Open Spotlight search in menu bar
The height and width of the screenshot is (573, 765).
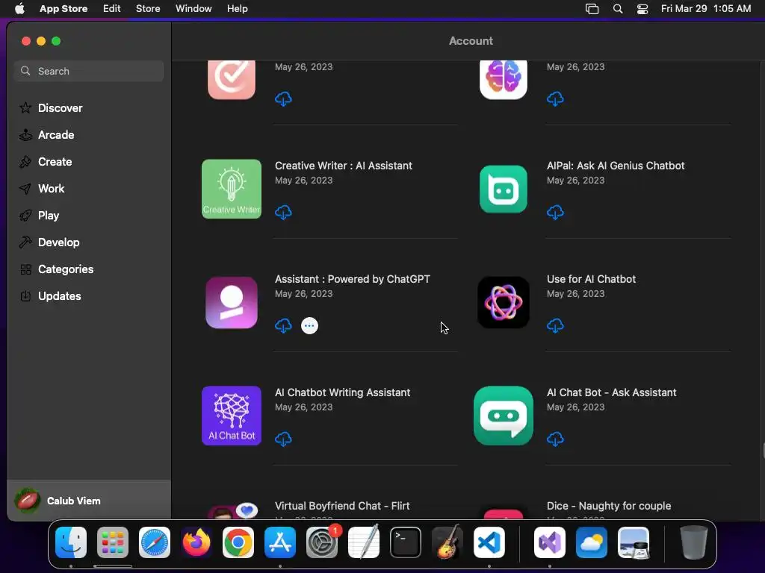[618, 9]
